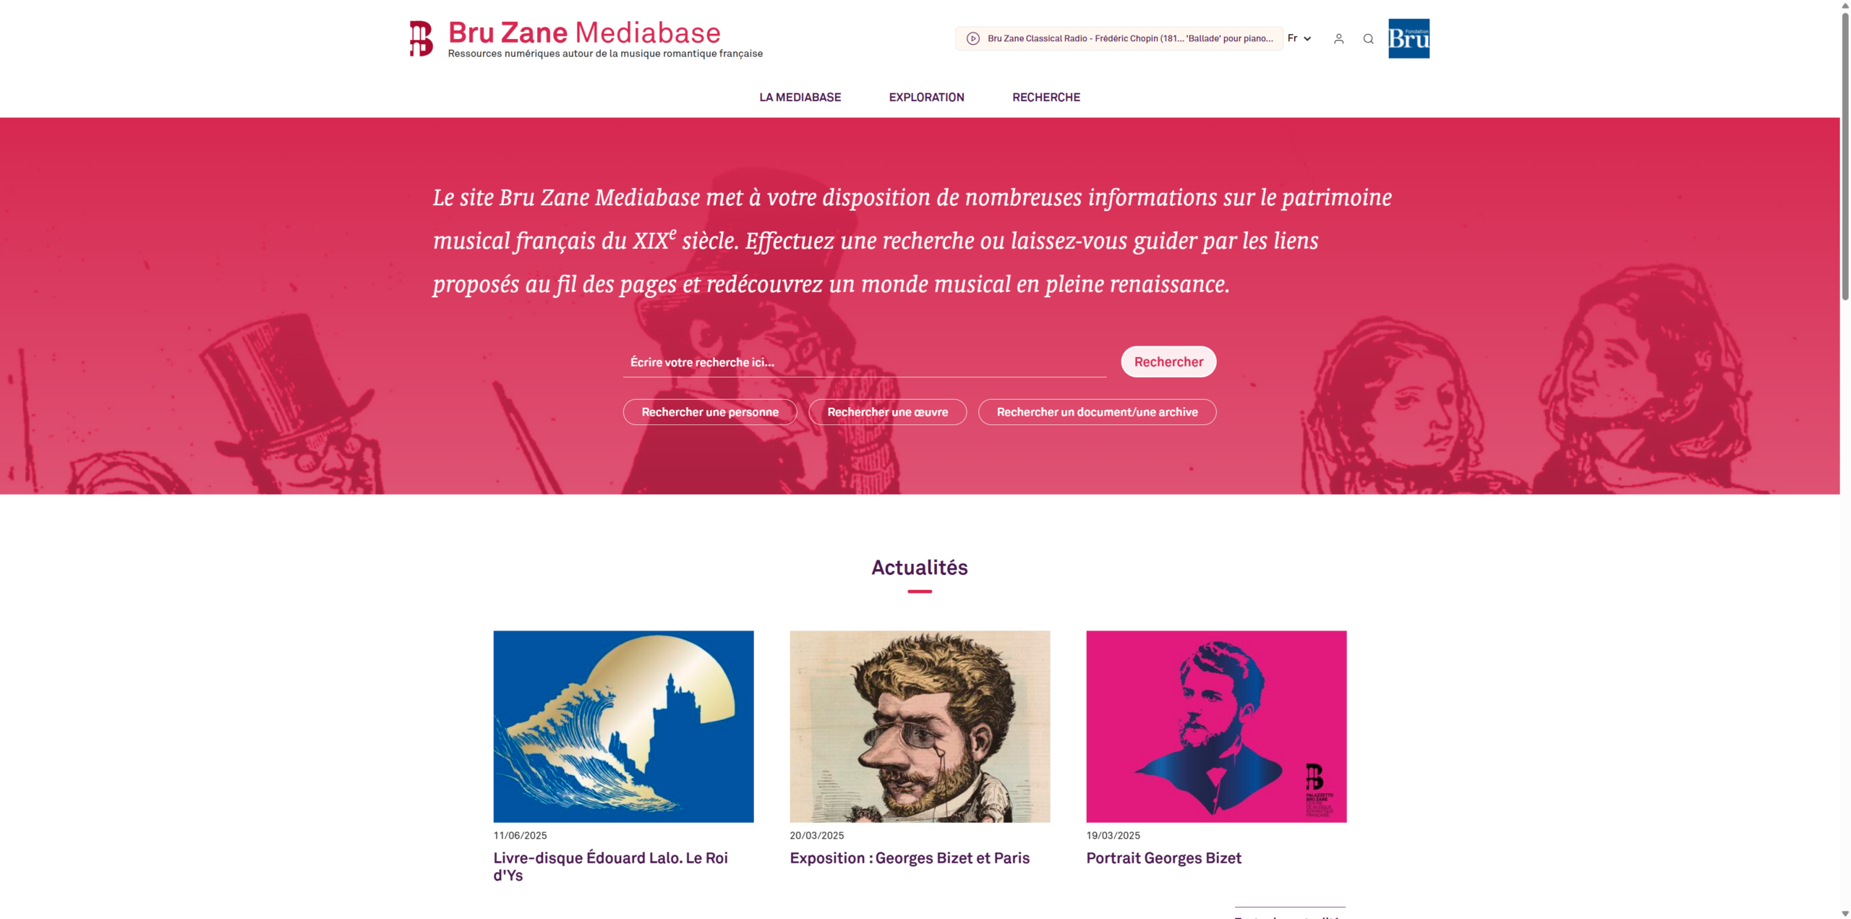The image size is (1851, 919).
Task: Open the pink Portrait Georges Bizet thumbnail
Action: point(1216,726)
